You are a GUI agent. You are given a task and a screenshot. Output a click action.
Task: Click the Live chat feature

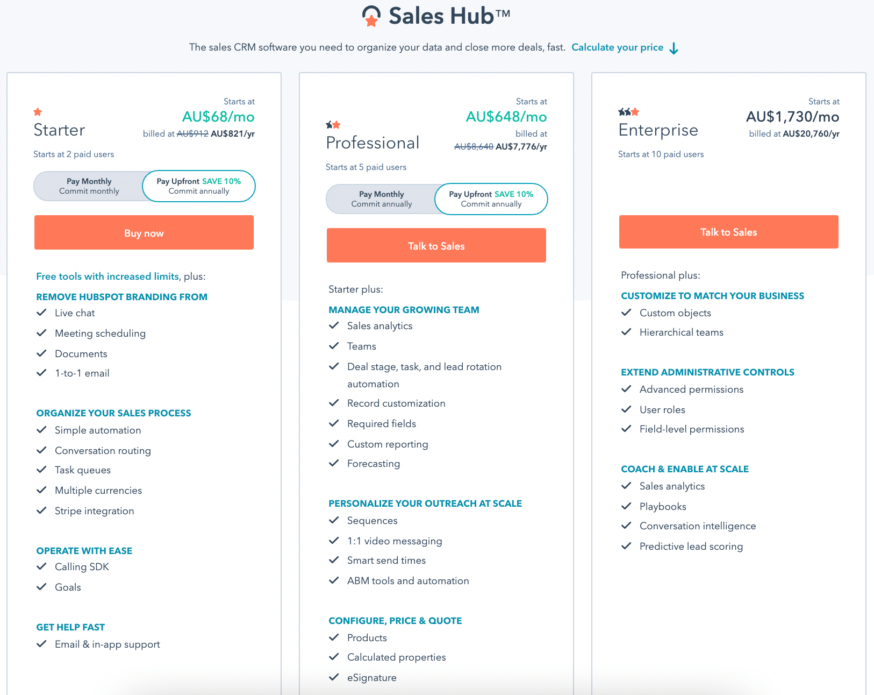[x=75, y=313]
